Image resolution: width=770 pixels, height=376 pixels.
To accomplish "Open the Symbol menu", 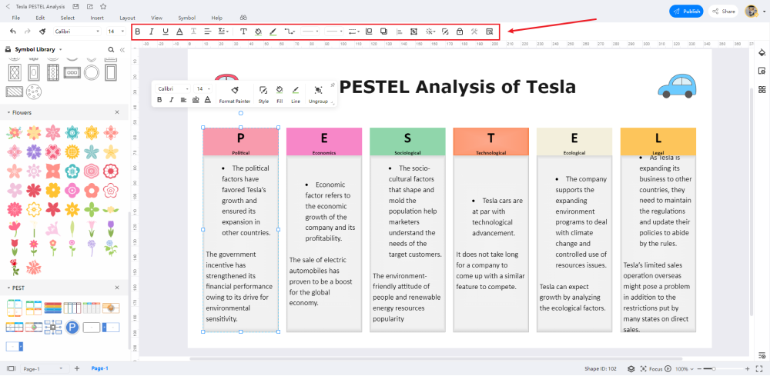I will tap(186, 18).
